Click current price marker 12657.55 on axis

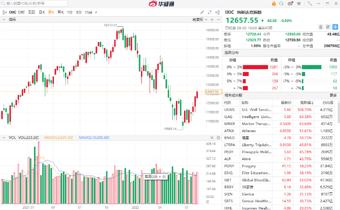214,91
